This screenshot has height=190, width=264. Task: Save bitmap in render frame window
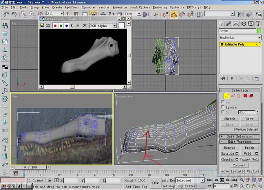(x=42, y=26)
